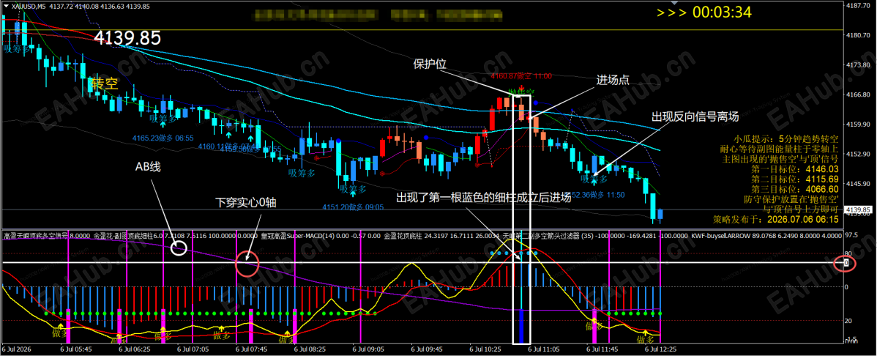Click the red sell arrow above 抛售空
This screenshot has height=356, width=877.
point(521,88)
